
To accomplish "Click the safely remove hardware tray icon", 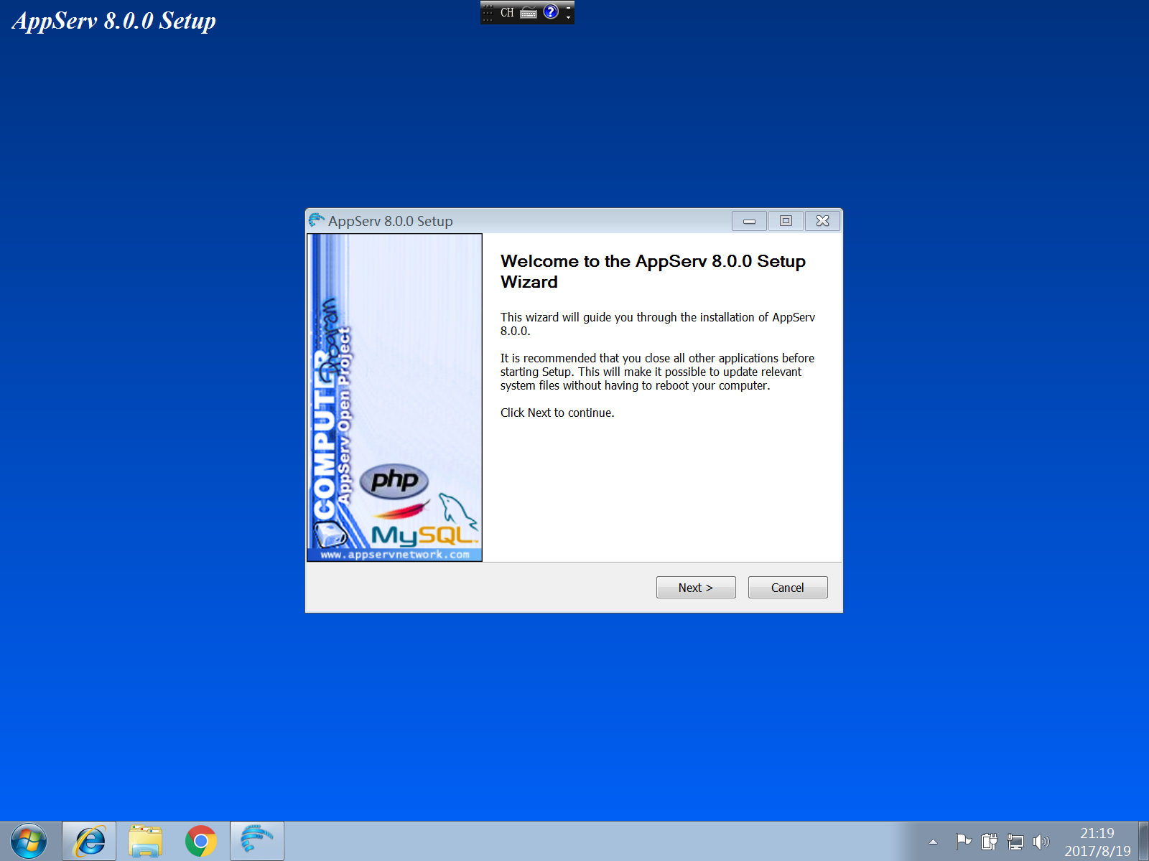I will (989, 841).
